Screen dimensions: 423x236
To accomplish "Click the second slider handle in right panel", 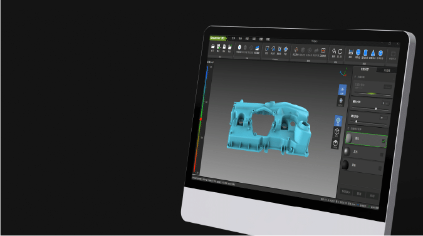I will click(x=356, y=121).
